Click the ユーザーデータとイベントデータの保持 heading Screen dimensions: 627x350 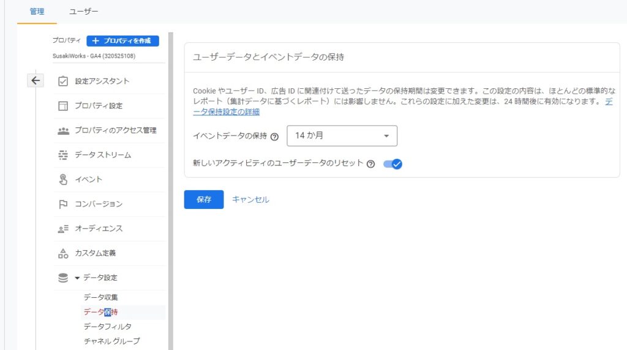point(269,57)
